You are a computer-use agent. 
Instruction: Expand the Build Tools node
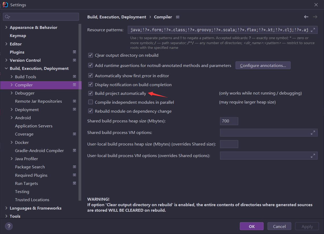pos(12,77)
